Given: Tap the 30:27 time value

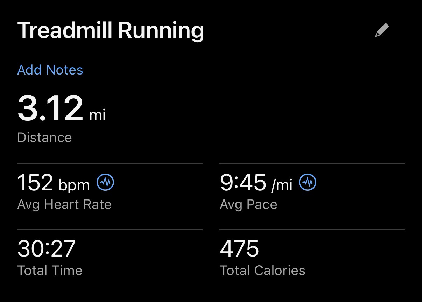Looking at the screenshot, I should click(46, 248).
